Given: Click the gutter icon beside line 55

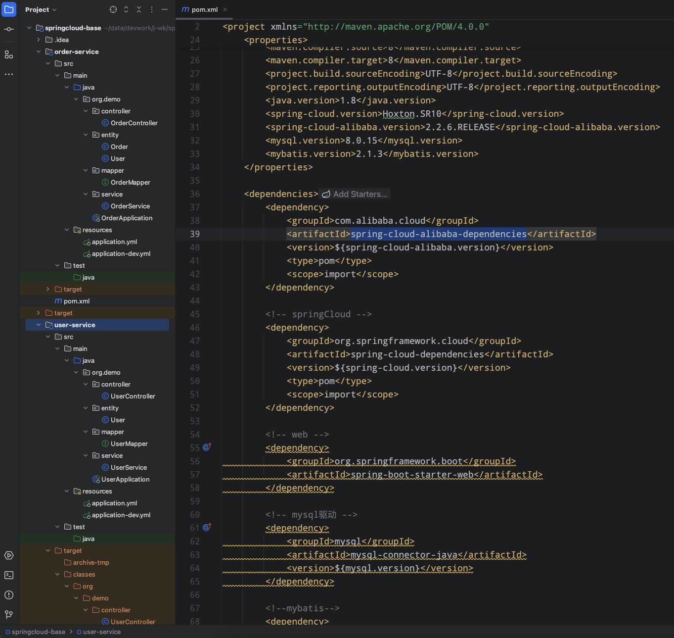Looking at the screenshot, I should coord(207,447).
